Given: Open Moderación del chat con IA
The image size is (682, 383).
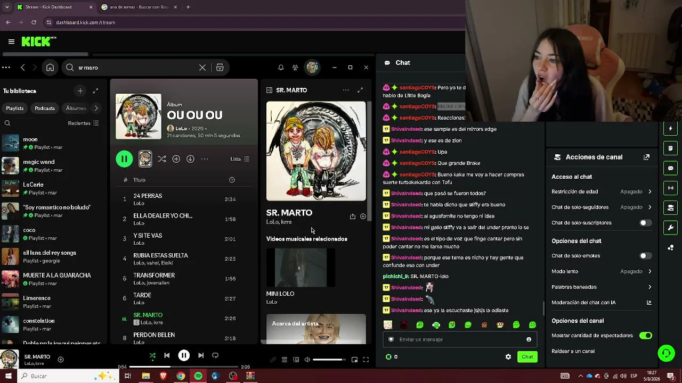Looking at the screenshot, I should click(x=602, y=303).
